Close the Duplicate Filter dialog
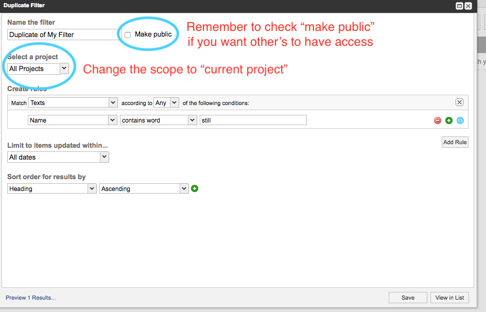The image size is (486, 312). pyautogui.click(x=468, y=6)
